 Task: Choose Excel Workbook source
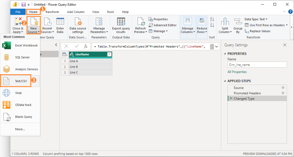tap(20, 45)
